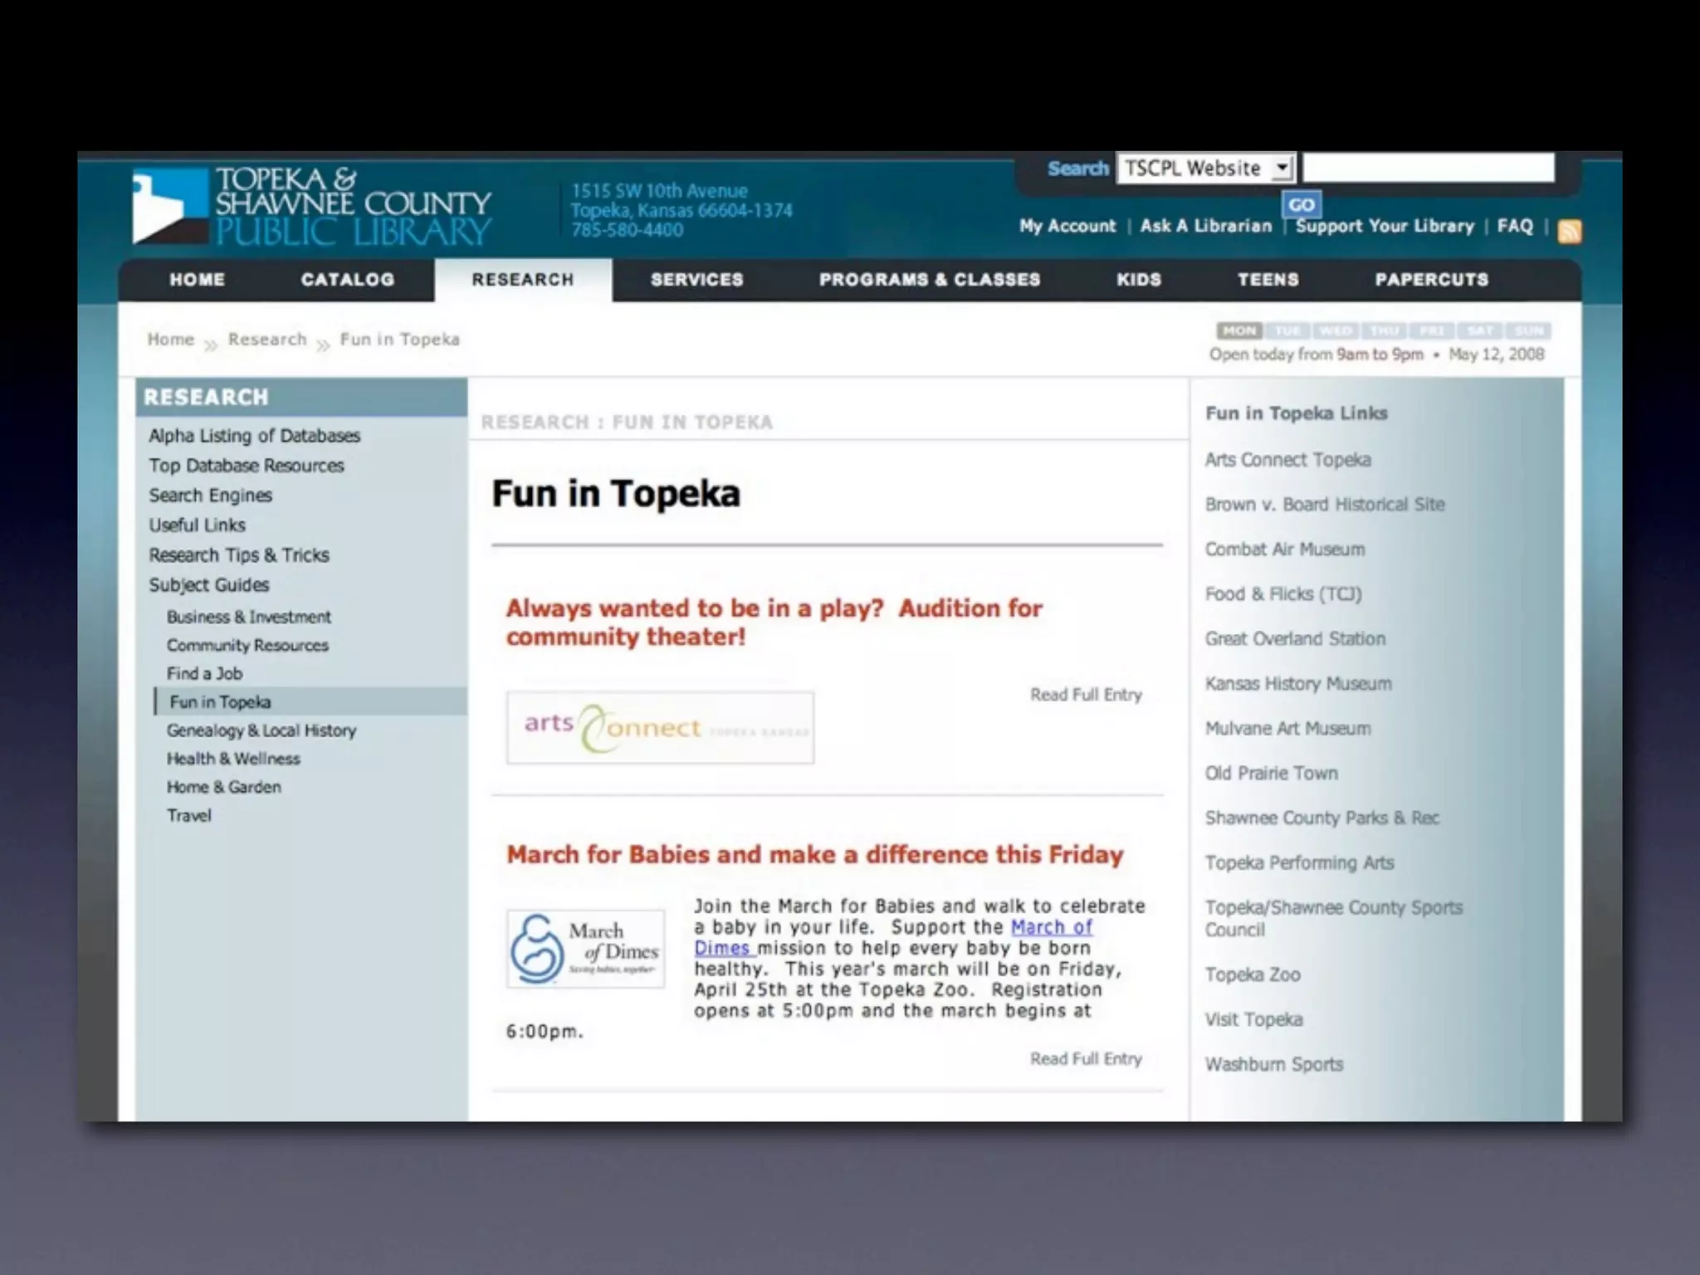Select Subject Guides in the Research sidebar
The width and height of the screenshot is (1700, 1275).
(x=209, y=585)
